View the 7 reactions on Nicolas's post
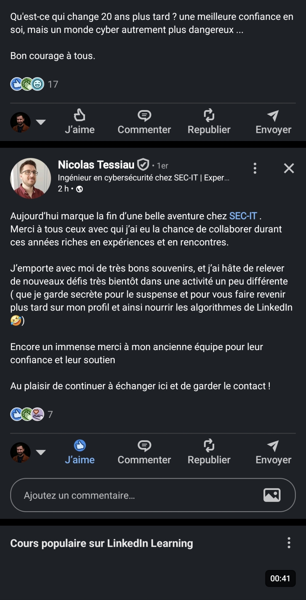306x600 pixels. click(x=32, y=414)
